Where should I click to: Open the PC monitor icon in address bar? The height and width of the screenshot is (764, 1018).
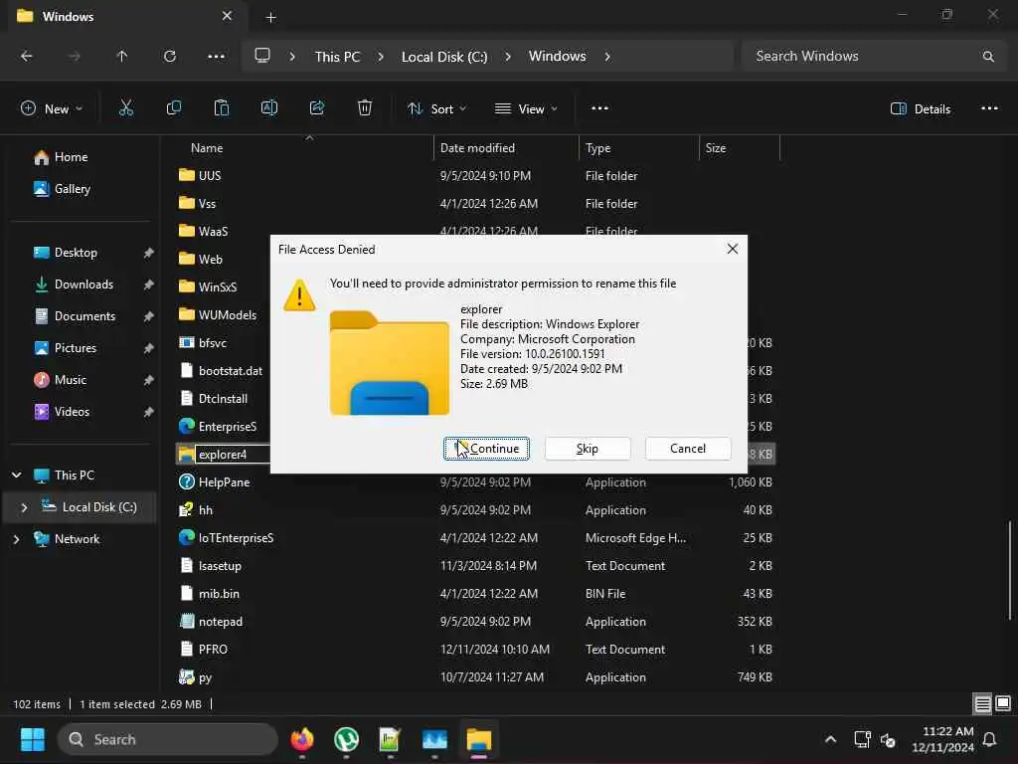point(262,56)
